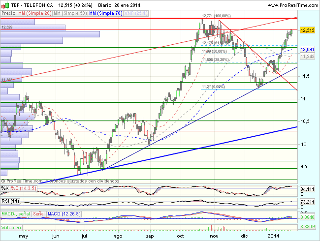Click the 12,175 (61,80%) Fibonacci label
320x241 pixels.
click(214, 43)
